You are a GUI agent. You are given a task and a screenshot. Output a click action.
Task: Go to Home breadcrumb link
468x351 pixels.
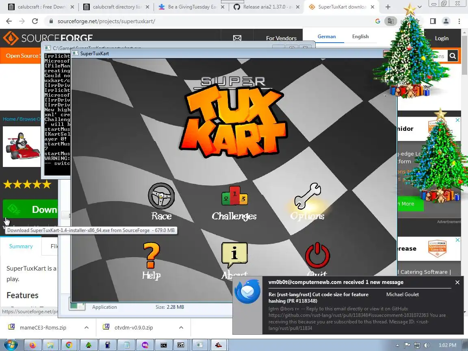9,119
